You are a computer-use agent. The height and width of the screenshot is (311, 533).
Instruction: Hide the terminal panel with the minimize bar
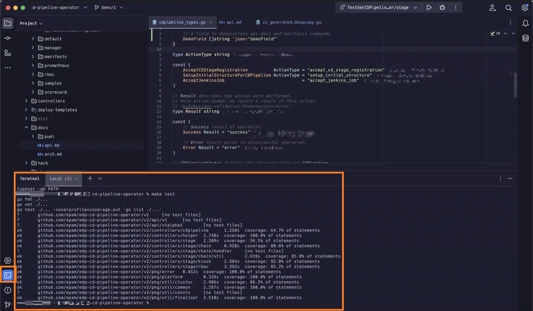[510, 178]
